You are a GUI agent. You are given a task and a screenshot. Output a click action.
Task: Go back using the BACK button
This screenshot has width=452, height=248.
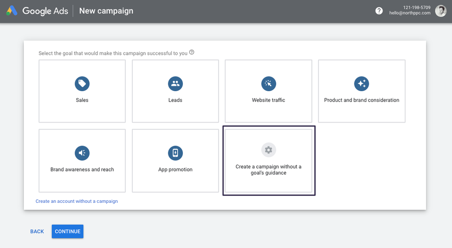pos(37,232)
